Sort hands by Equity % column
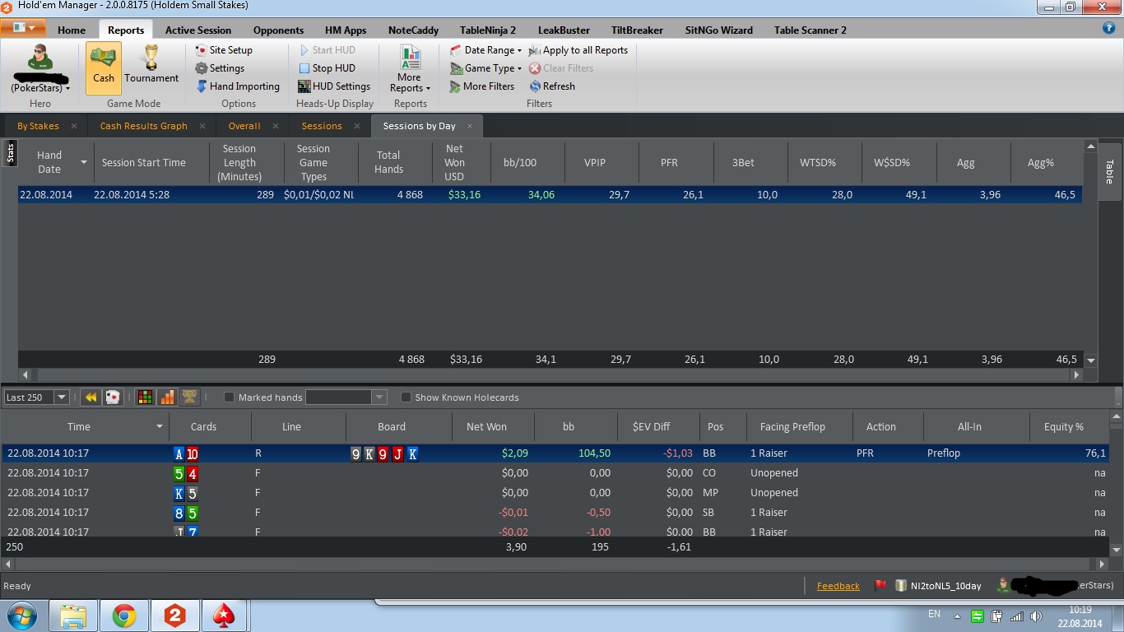 click(x=1069, y=426)
